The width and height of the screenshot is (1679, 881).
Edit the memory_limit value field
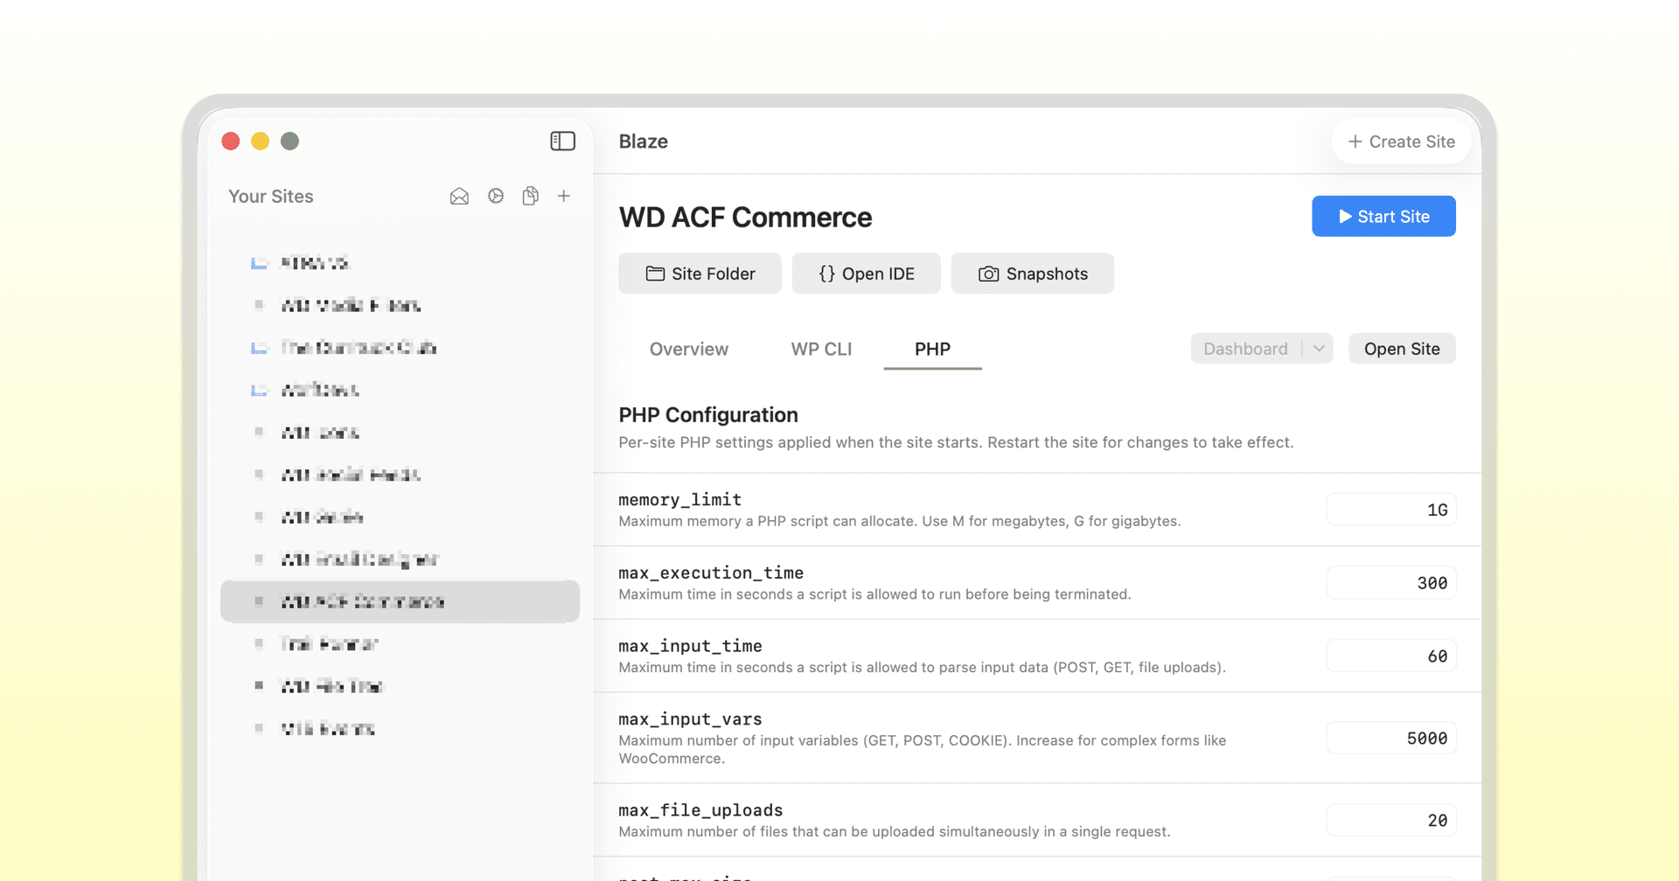click(x=1391, y=510)
